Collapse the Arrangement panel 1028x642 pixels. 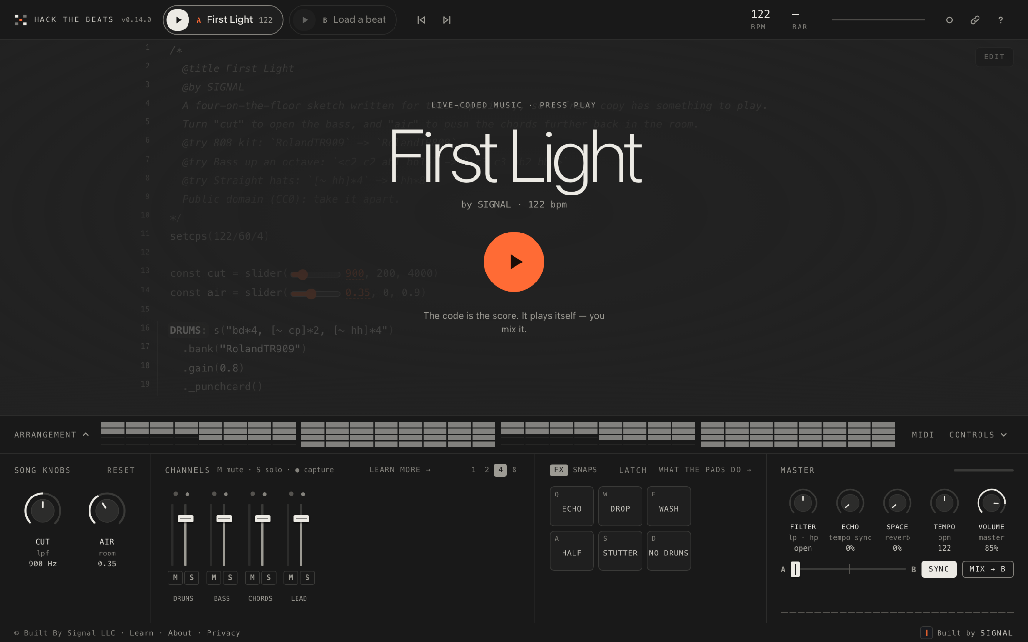(x=51, y=435)
